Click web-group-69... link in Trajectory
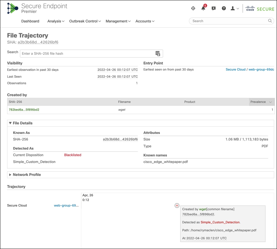The width and height of the screenshot is (277, 249). click(x=66, y=205)
